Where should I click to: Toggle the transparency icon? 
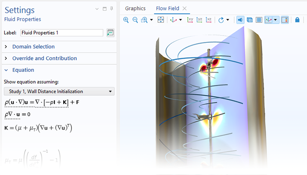pyautogui.click(x=250, y=20)
